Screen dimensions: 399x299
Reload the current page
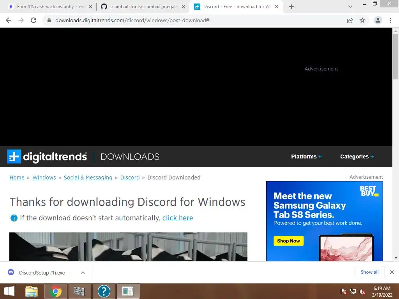(34, 20)
